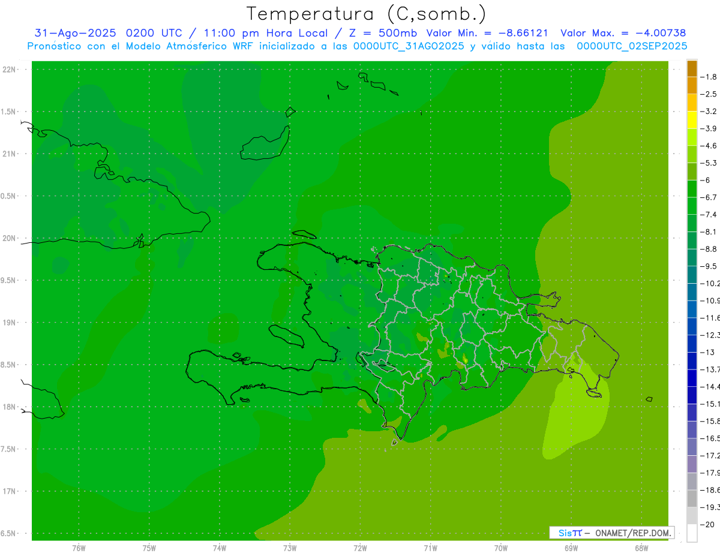Click the '21N' latitude label
Viewport: 720px width, 556px height.
10,154
